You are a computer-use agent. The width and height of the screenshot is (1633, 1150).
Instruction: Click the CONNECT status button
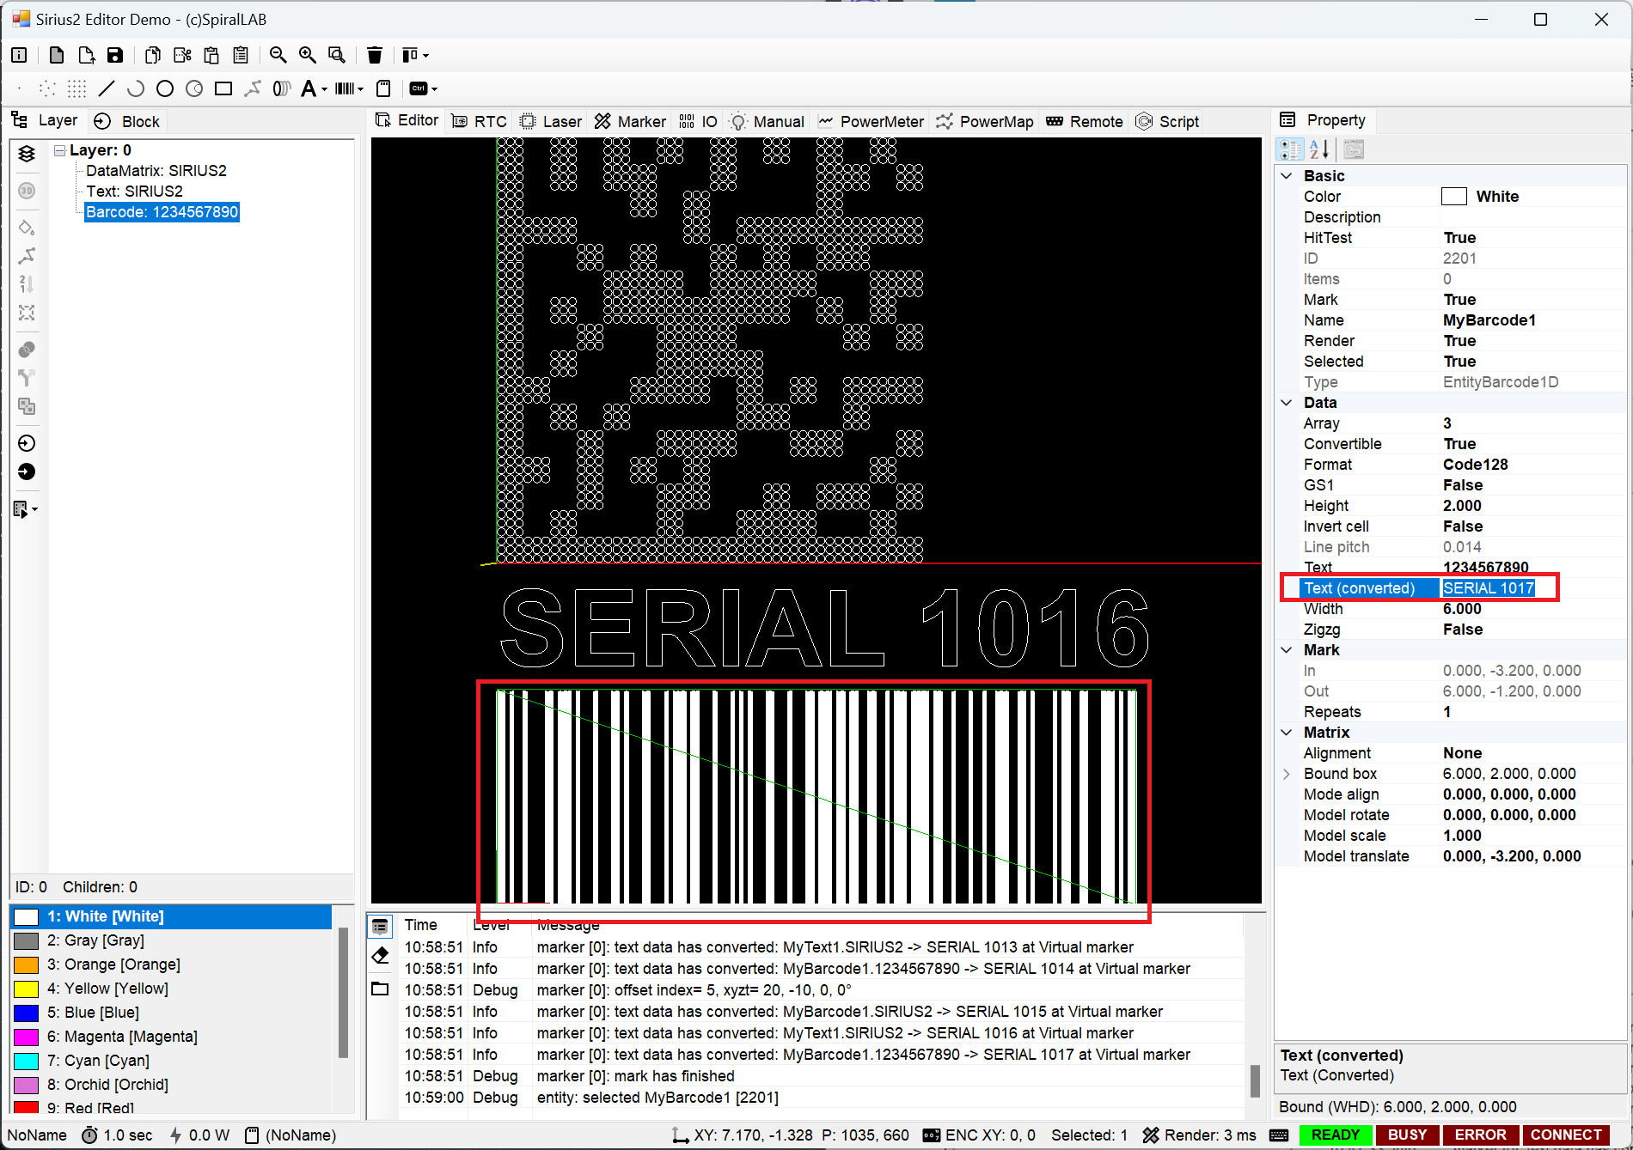click(1566, 1135)
